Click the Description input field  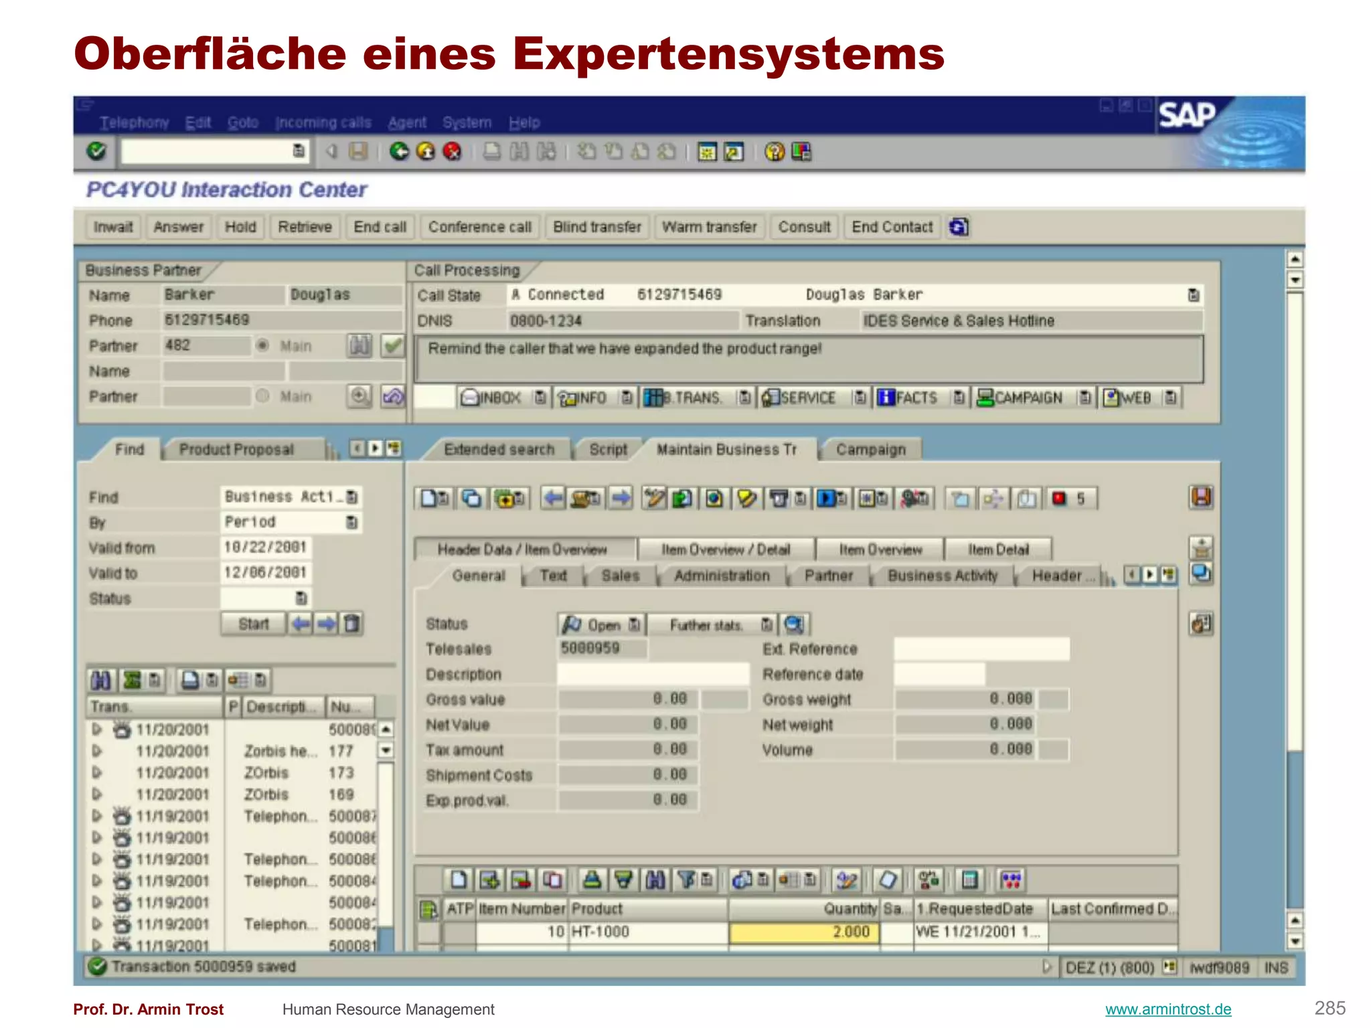click(x=653, y=674)
